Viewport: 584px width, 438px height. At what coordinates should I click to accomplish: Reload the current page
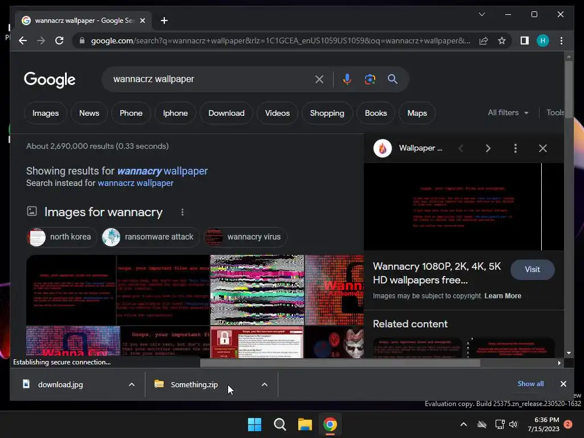pos(59,40)
